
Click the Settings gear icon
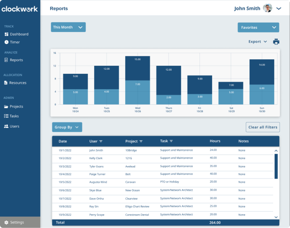coord(6,222)
